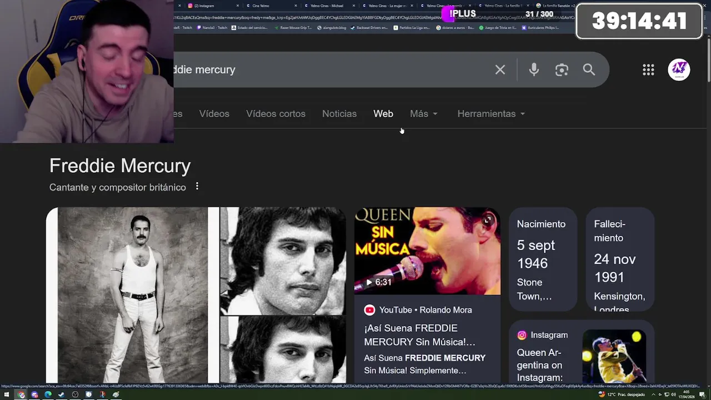Open the Paint palette app on taskbar
Viewport: 711px width, 400px height.
point(116,395)
